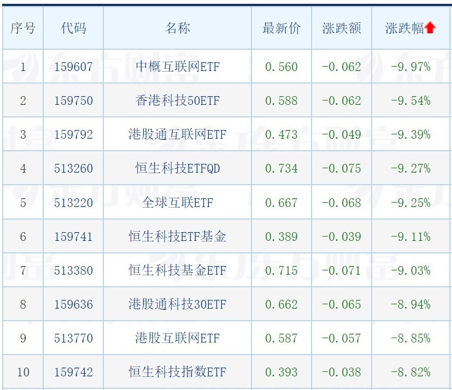This screenshot has width=452, height=390.
Task: Sort by the 涨跌幅 column header
Action: (404, 28)
